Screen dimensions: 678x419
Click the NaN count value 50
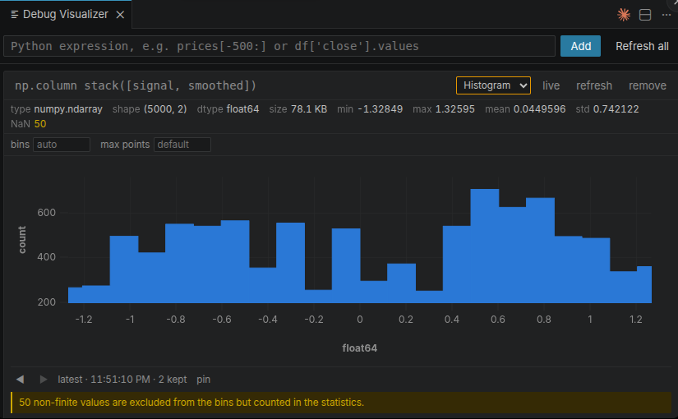click(39, 124)
